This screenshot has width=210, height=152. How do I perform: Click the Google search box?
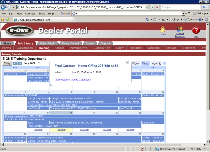pyautogui.click(x=180, y=7)
